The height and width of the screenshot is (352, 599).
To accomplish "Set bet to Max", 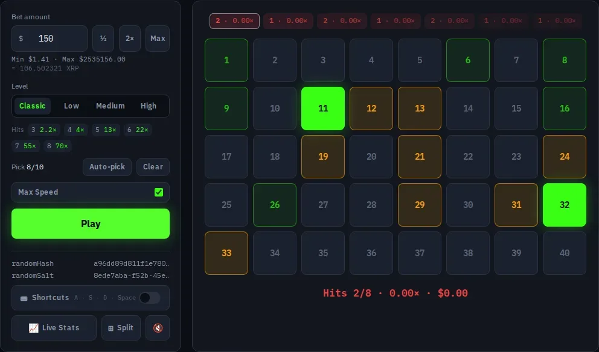I will pyautogui.click(x=158, y=39).
